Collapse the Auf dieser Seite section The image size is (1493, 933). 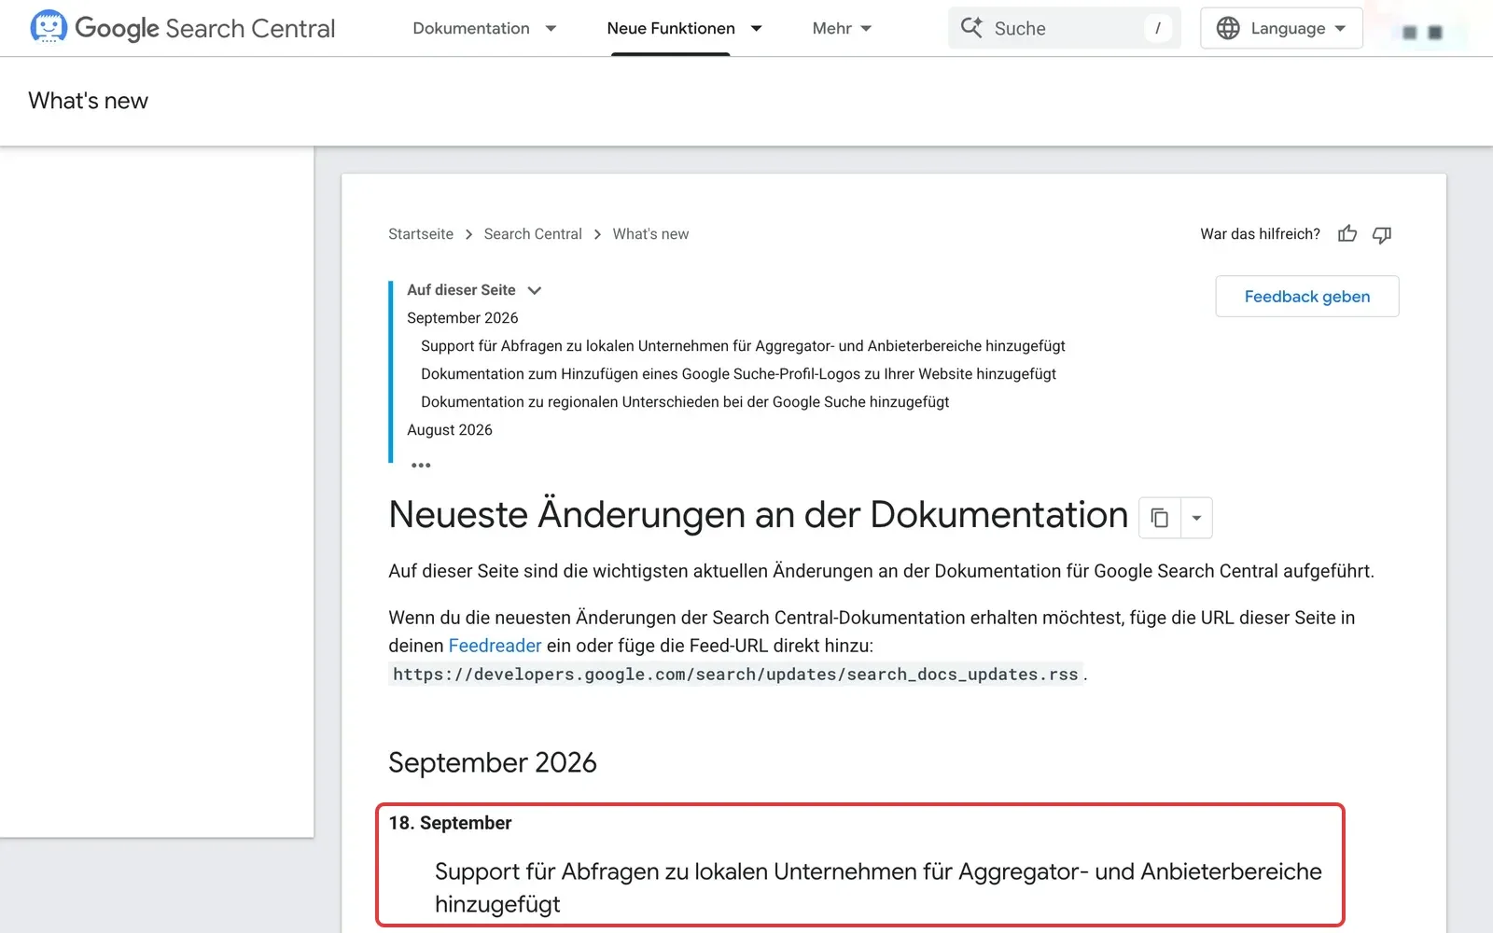(535, 290)
